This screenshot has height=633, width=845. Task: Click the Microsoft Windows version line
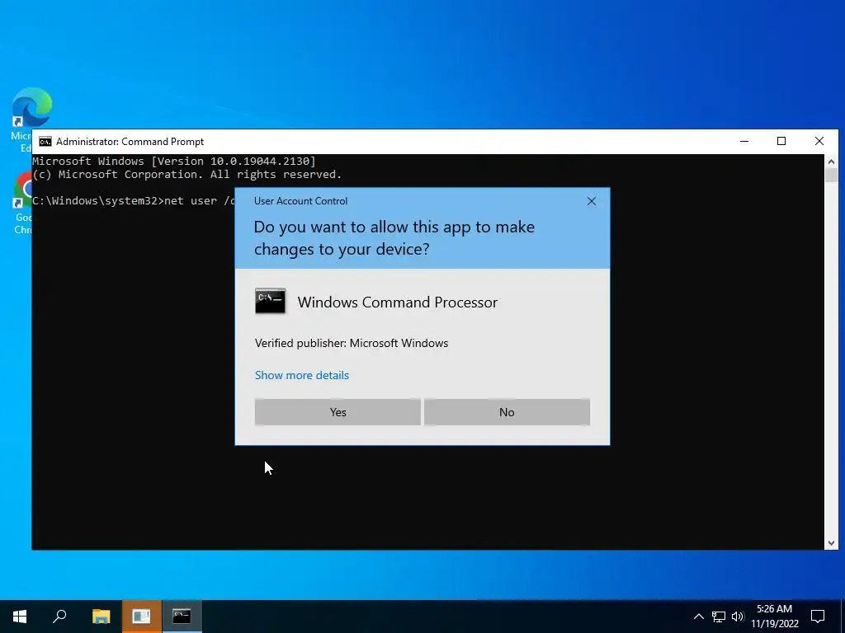tap(173, 161)
